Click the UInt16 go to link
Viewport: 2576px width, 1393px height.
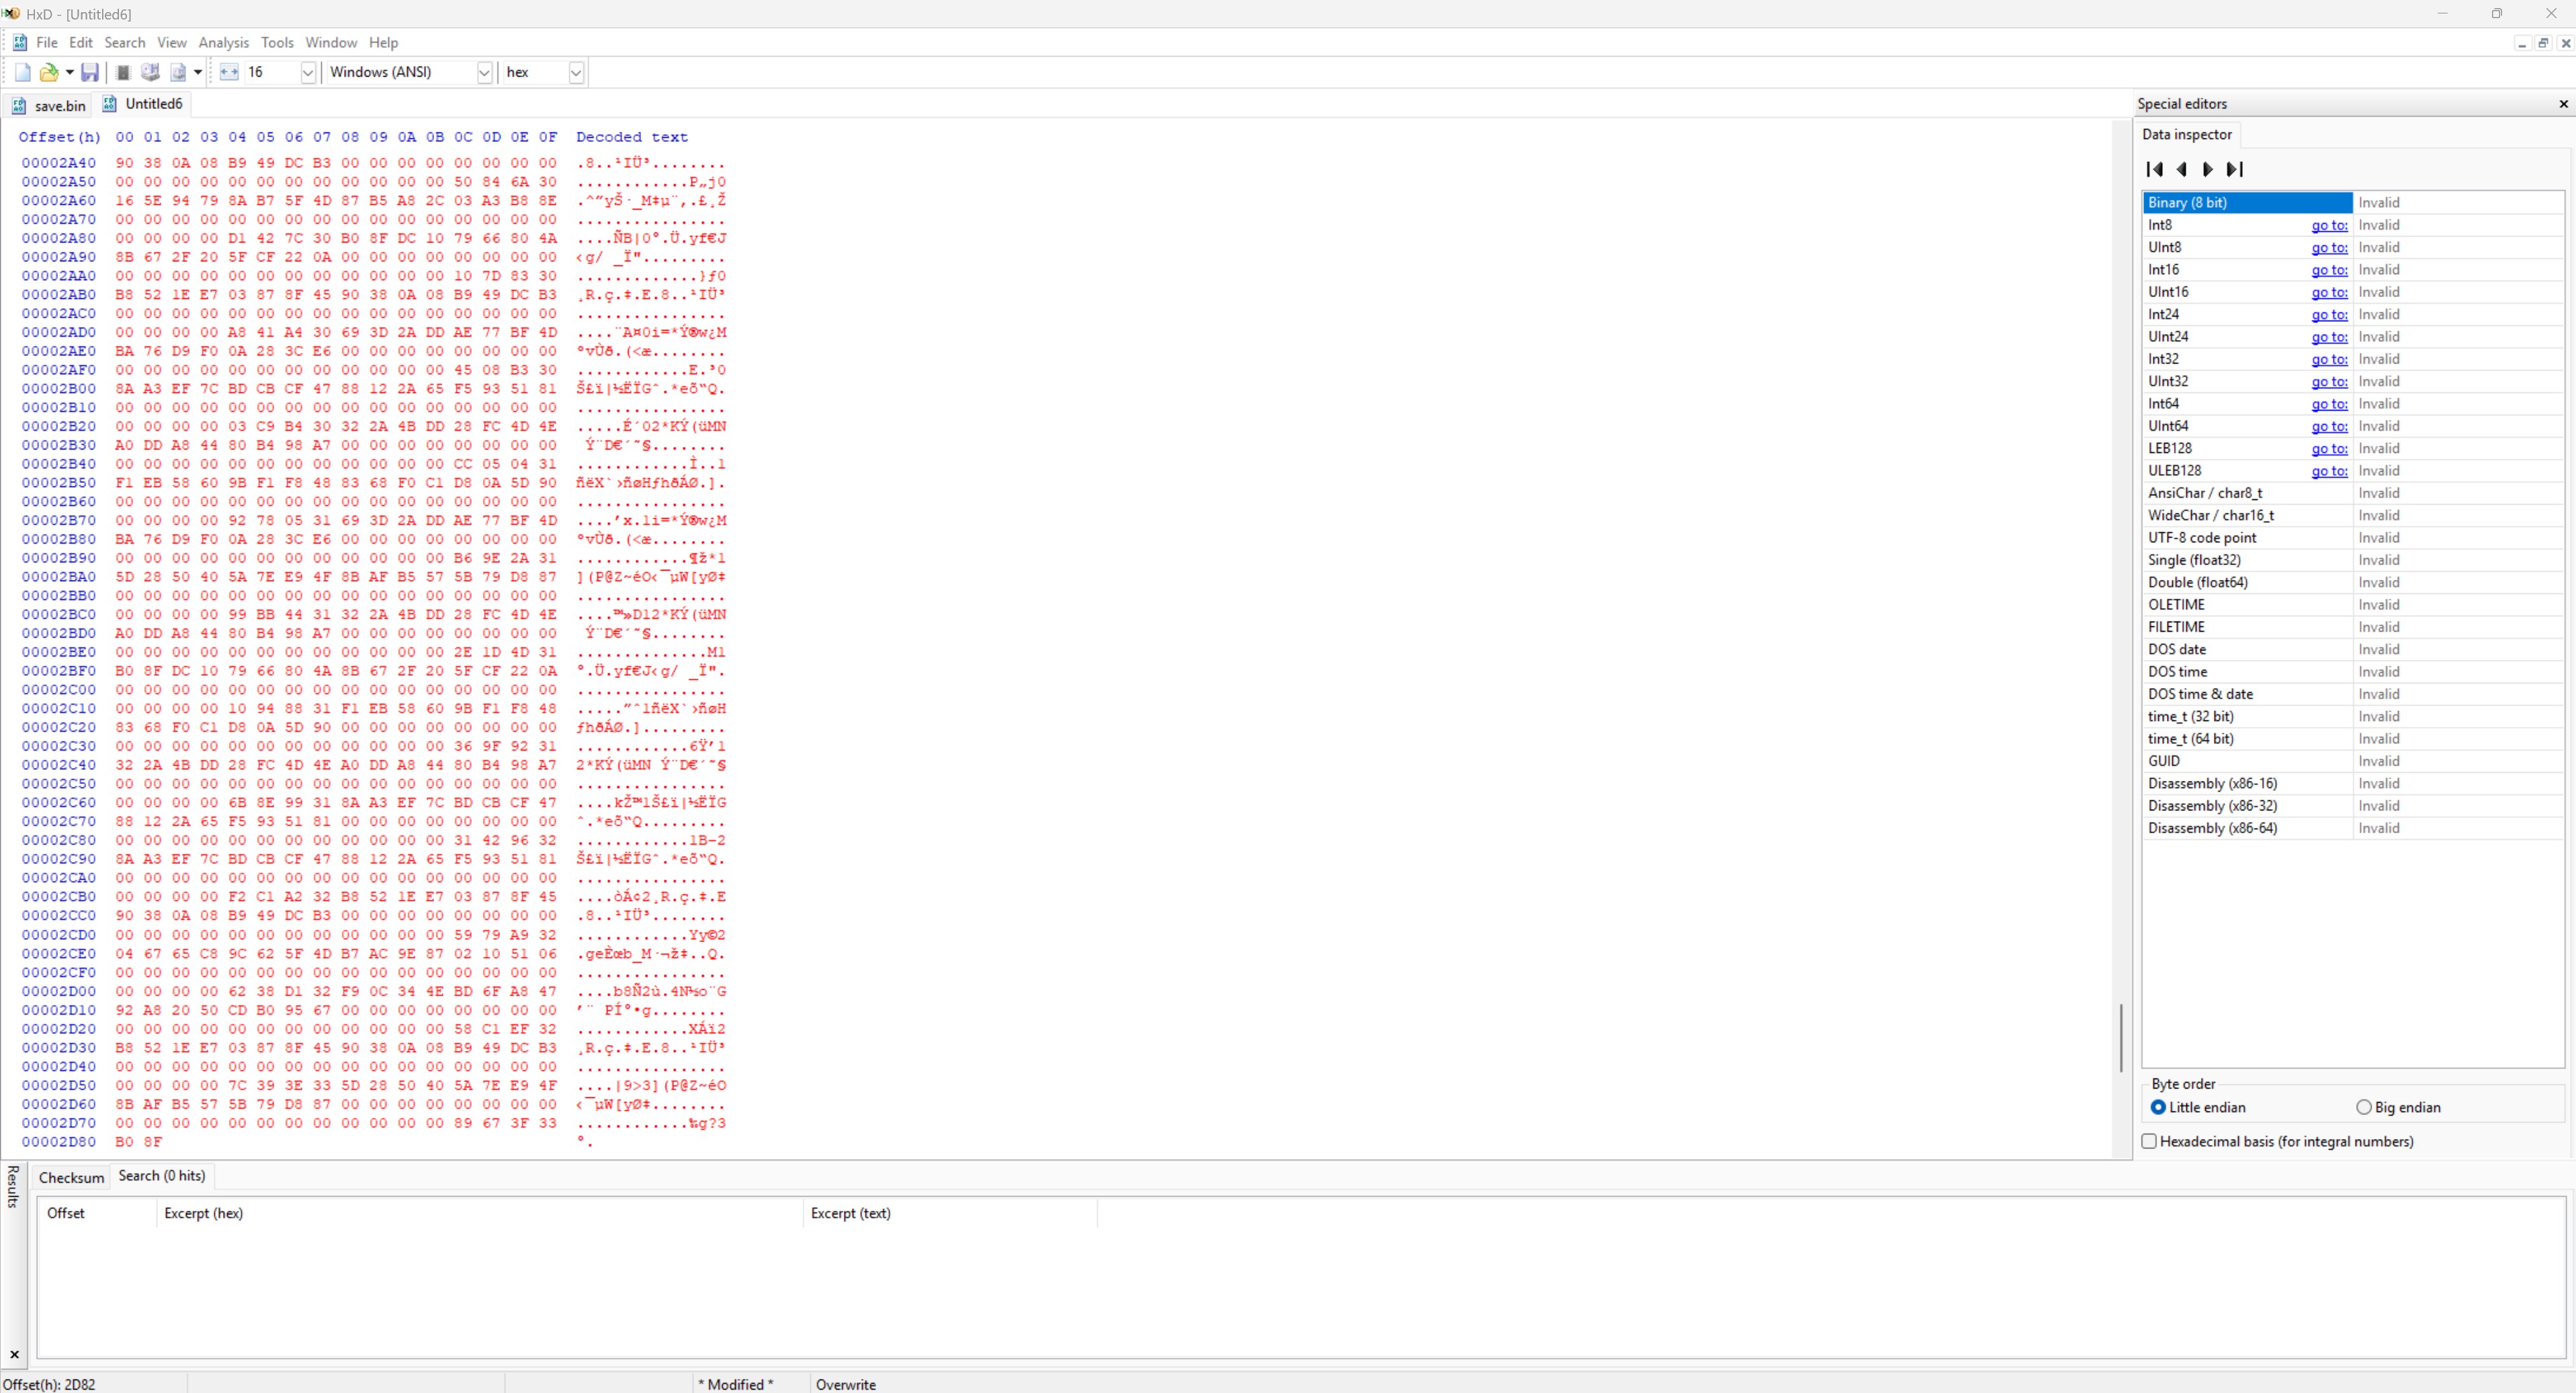point(2329,292)
